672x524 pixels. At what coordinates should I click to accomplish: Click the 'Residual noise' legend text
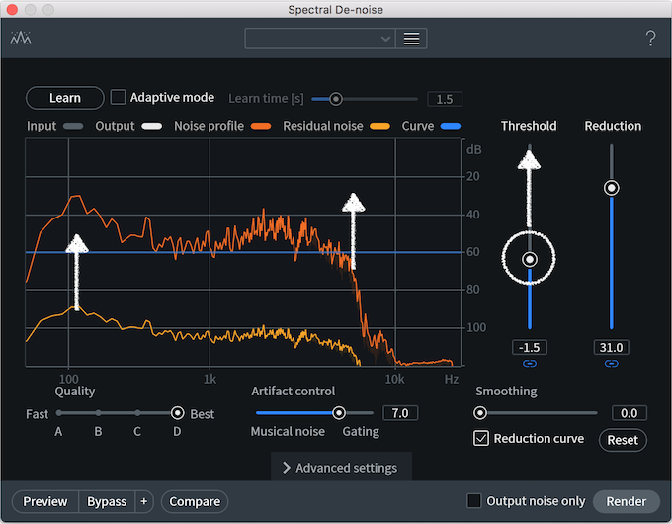point(323,126)
